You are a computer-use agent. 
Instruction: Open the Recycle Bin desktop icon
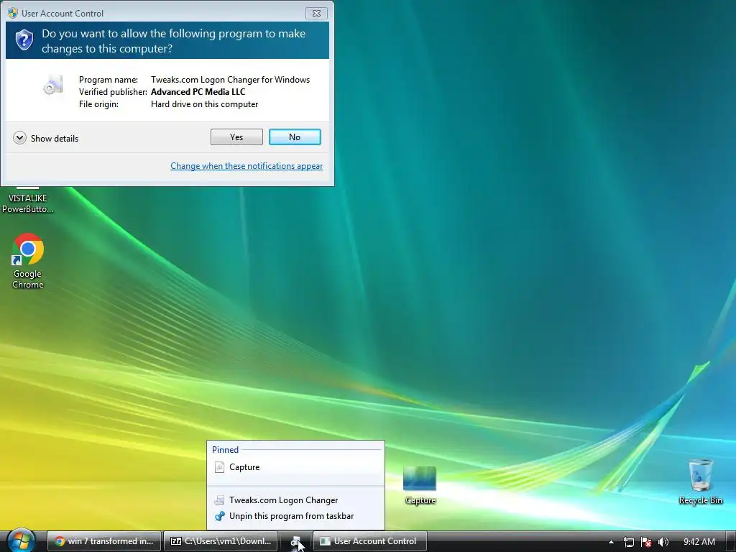click(x=700, y=482)
